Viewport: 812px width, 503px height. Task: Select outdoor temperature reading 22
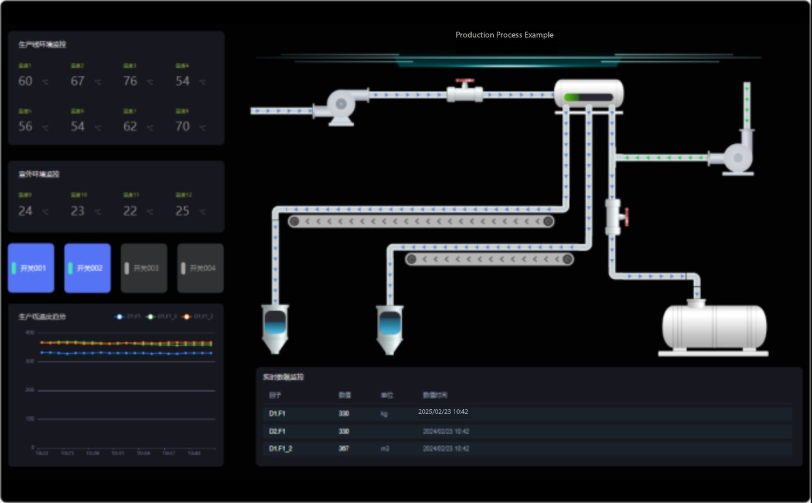click(x=130, y=211)
